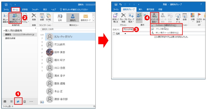Click the Delete (削除) X icon in Home ribbon

click(x=34, y=17)
